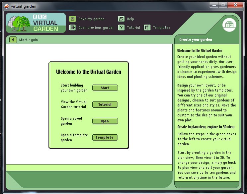
Task: Minimize the virtual_garden window
Action: [x=214, y=5]
